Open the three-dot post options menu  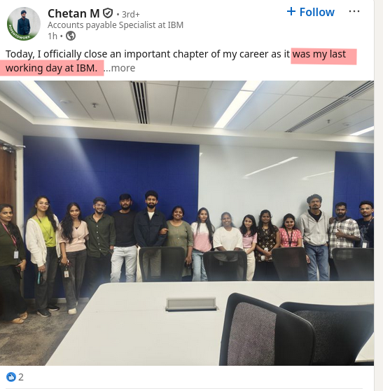[354, 11]
